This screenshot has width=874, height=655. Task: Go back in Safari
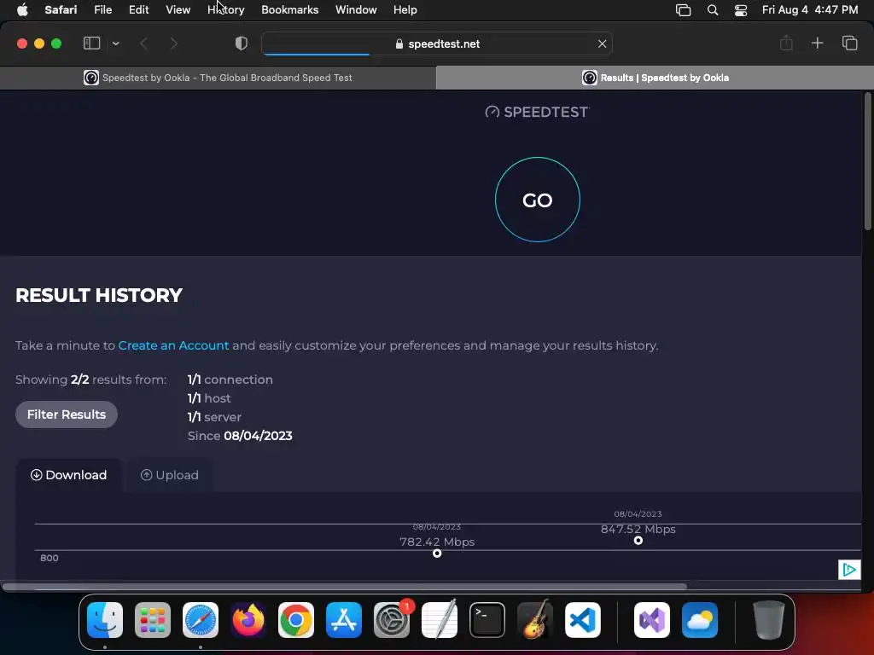143,43
